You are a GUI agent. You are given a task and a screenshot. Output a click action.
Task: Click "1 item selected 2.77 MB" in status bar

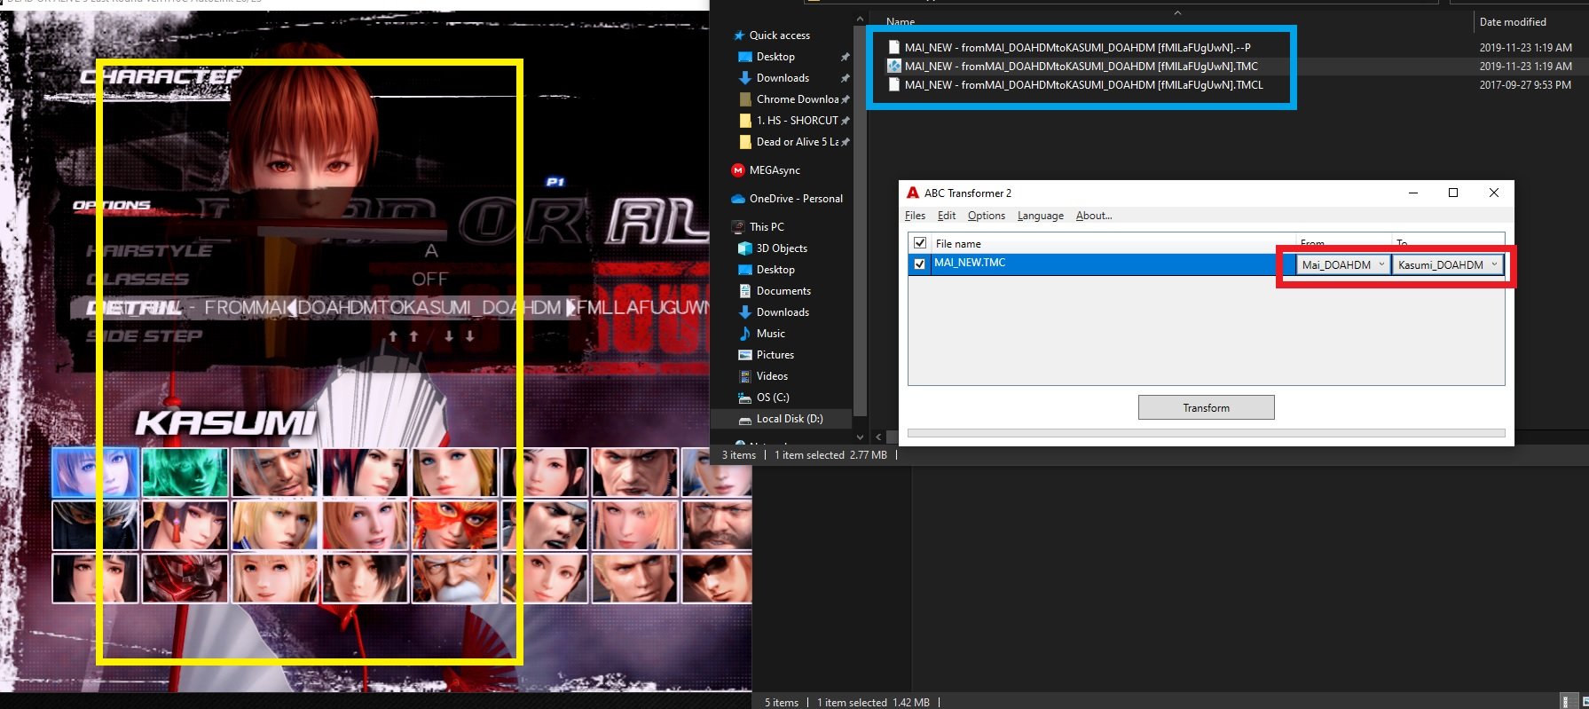click(x=830, y=455)
